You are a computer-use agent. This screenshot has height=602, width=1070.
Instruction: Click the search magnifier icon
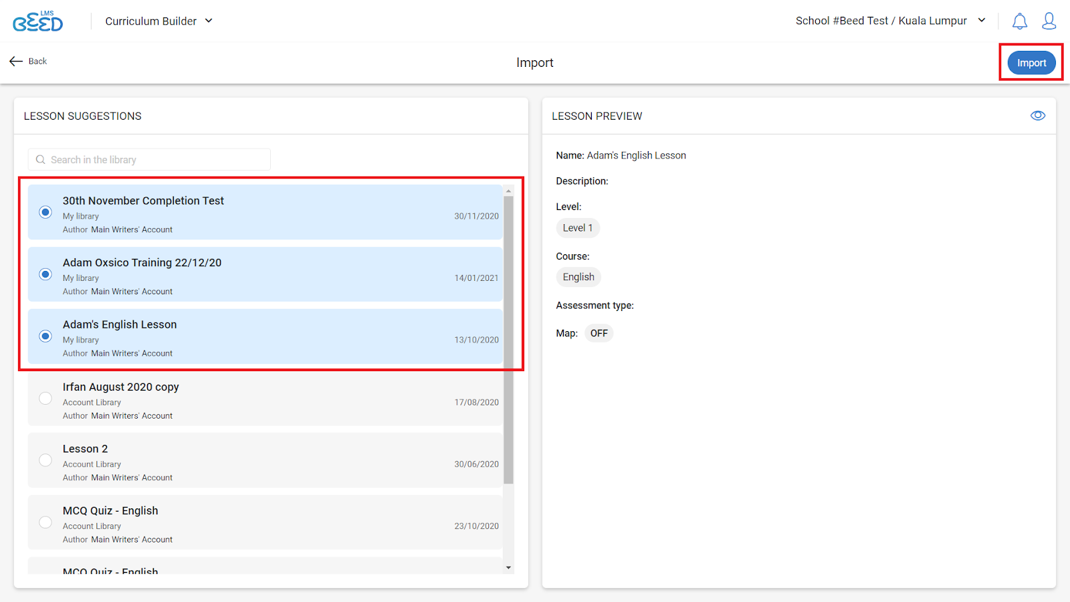(41, 160)
